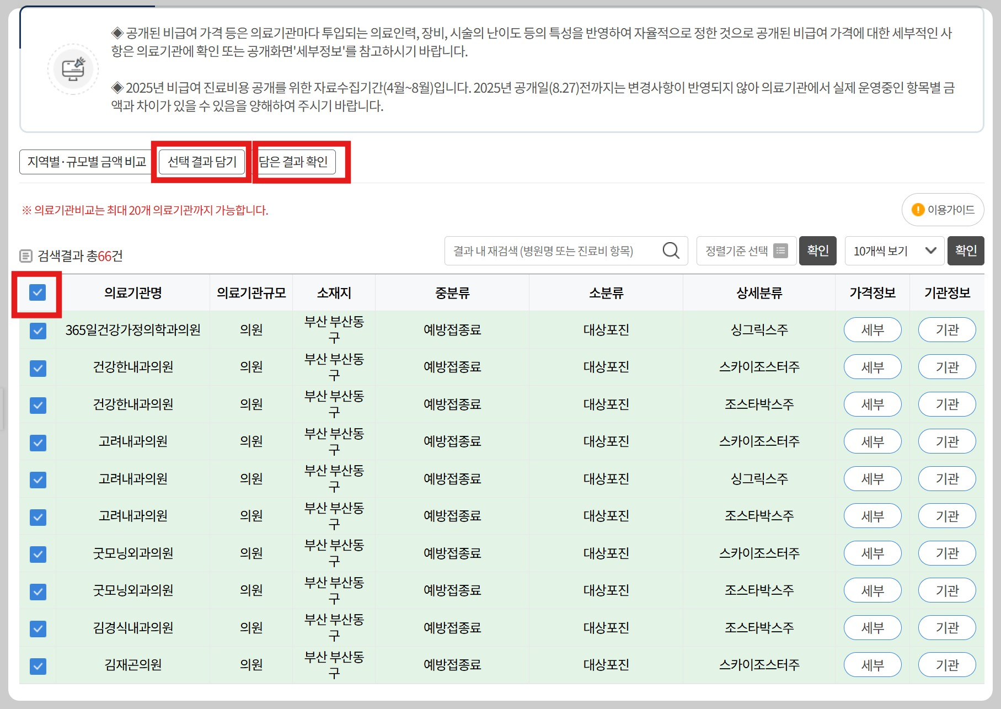Screen dimensions: 1001x709
Task: Click the search magnifier icon
Action: (671, 250)
